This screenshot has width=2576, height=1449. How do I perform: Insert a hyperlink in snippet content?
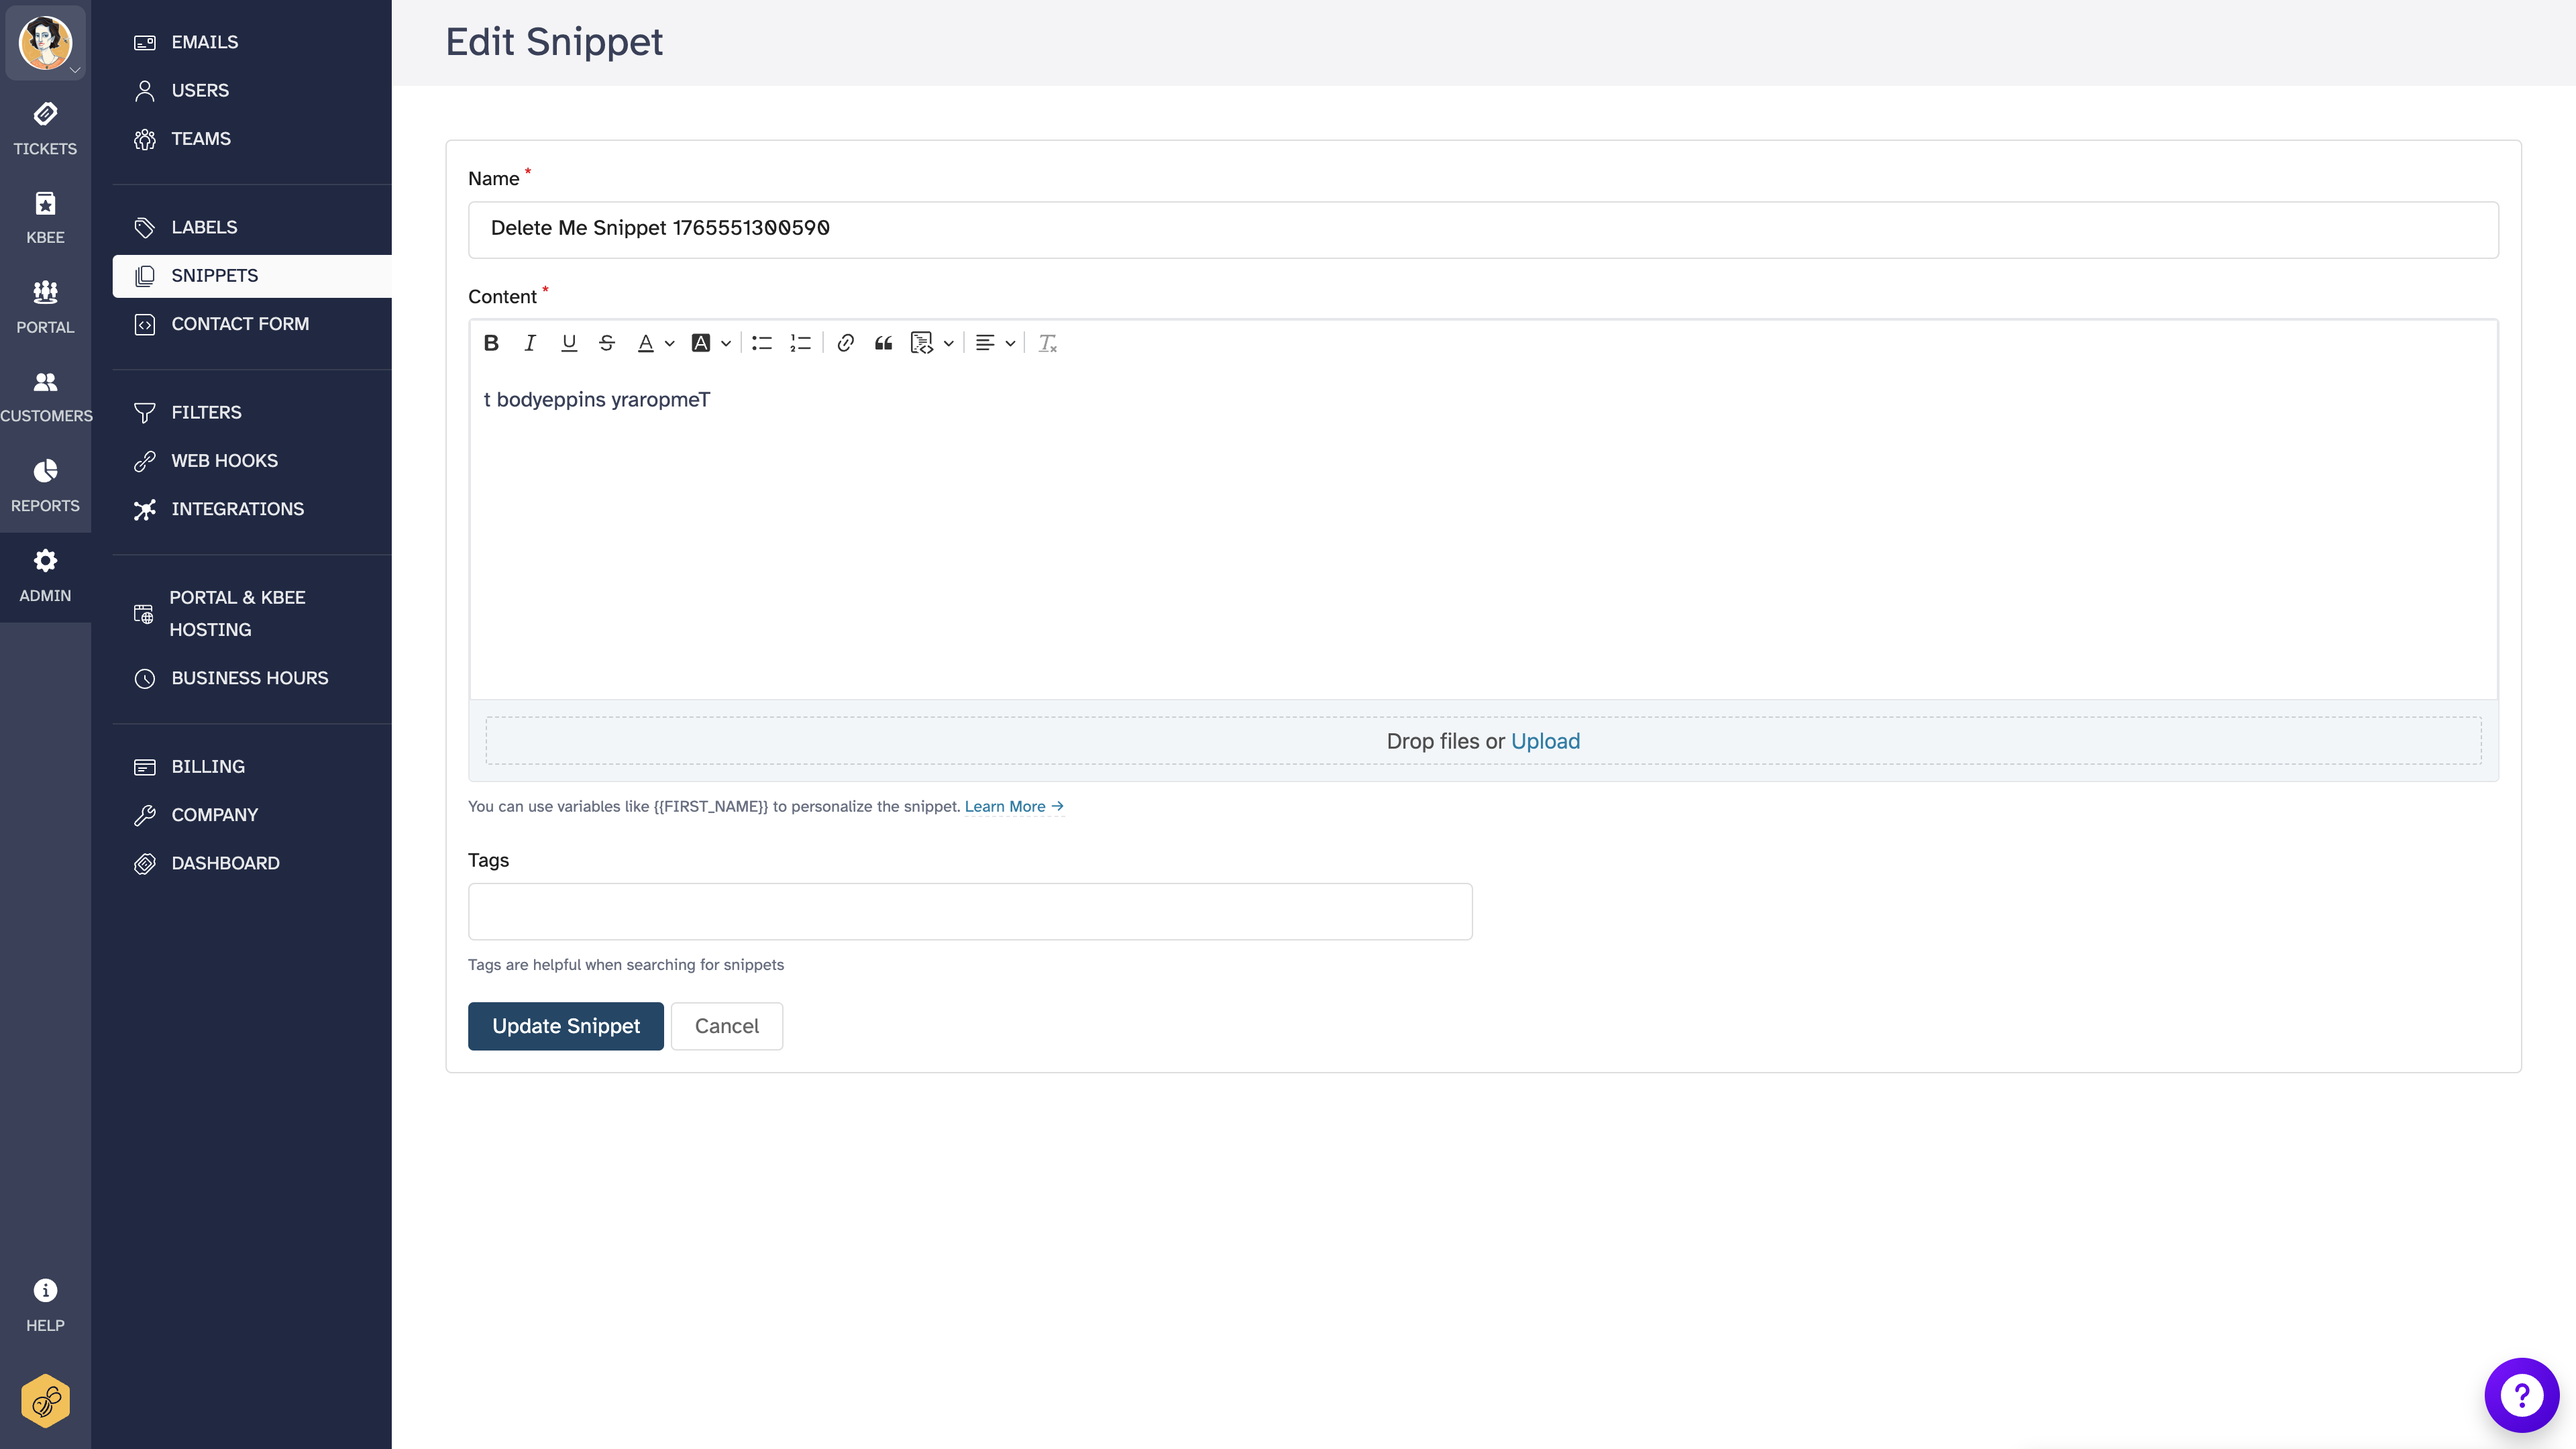pos(845,343)
